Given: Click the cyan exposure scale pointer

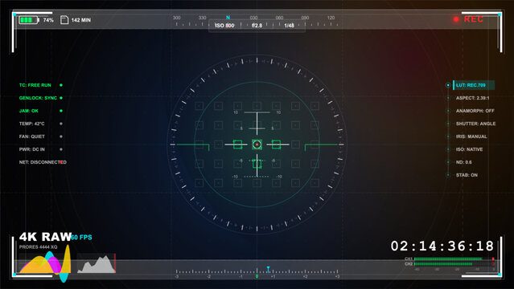Looking at the screenshot, I should (268, 269).
